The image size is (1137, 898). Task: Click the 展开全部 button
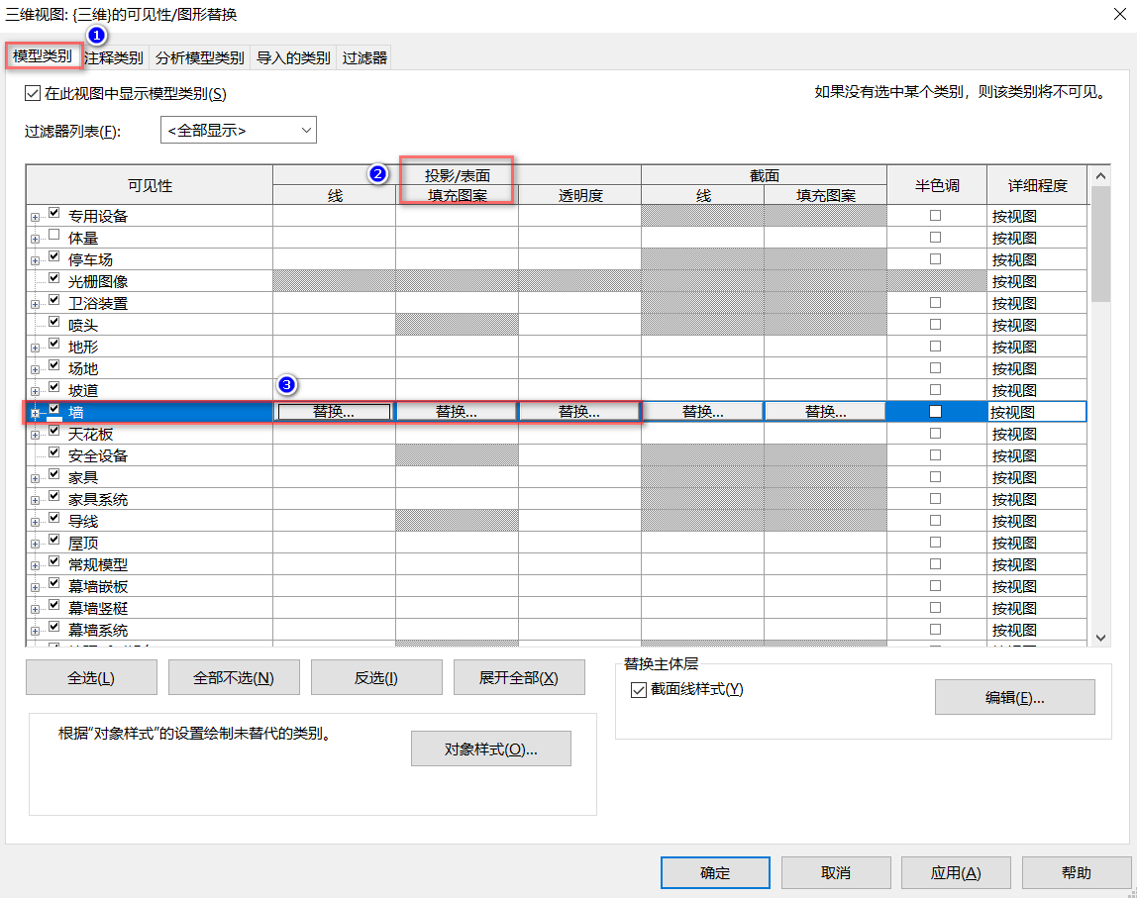(x=518, y=677)
